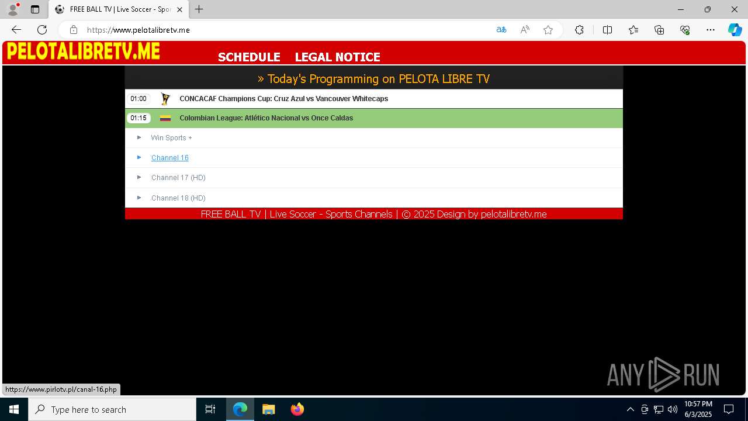This screenshot has width=748, height=421.
Task: Start Read aloud from address bar
Action: click(525, 30)
